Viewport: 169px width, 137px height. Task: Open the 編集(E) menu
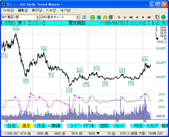23,10
